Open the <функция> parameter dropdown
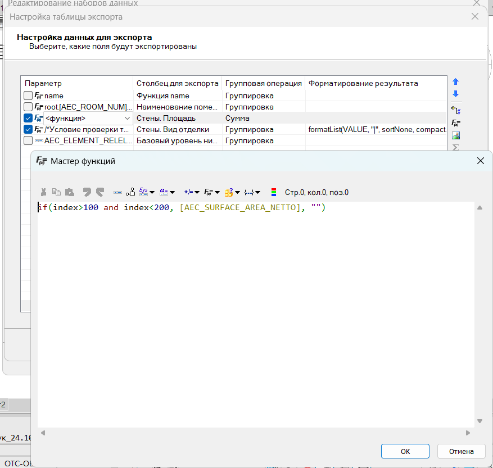Screen dimensions: 493x468 (x=127, y=119)
